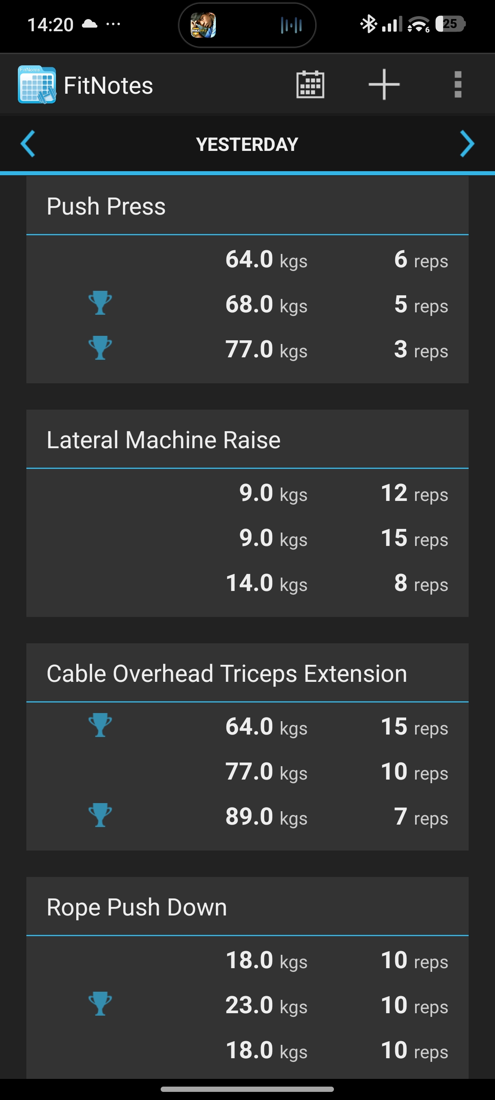Open the Rope Push Down exercise
Image resolution: width=495 pixels, height=1100 pixels.
[x=137, y=907]
